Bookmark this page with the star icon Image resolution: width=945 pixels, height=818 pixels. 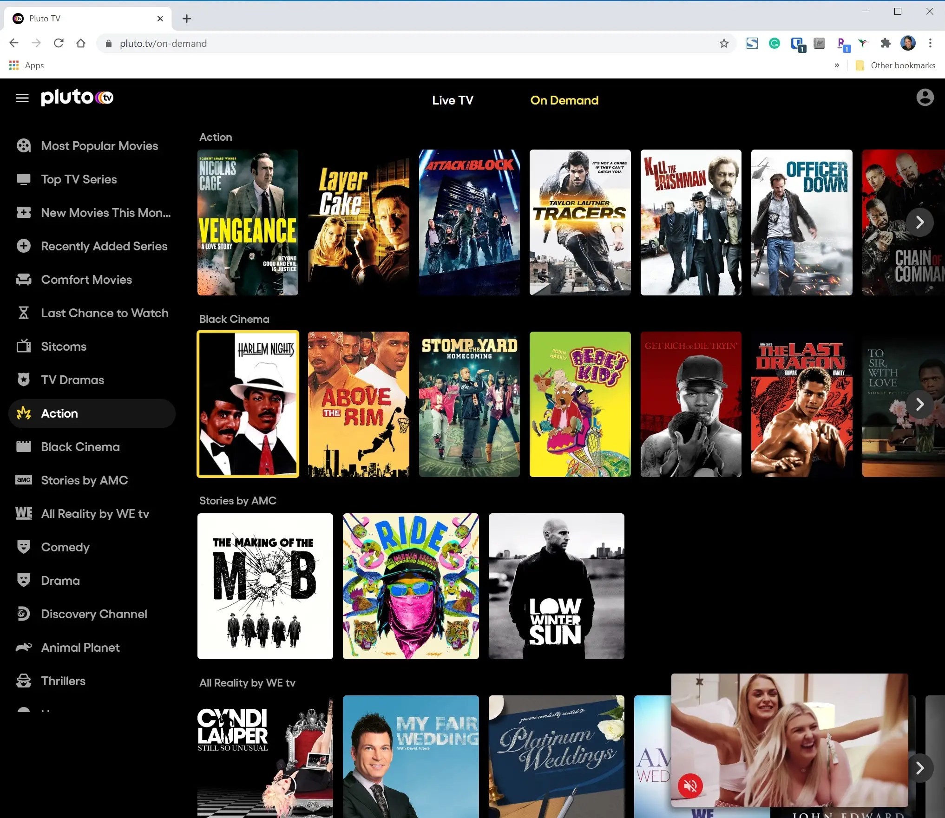(724, 44)
